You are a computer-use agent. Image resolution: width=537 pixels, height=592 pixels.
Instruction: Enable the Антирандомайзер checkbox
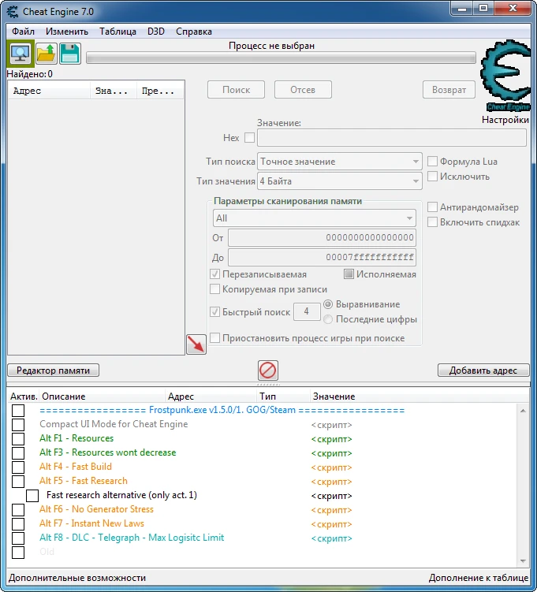(432, 207)
